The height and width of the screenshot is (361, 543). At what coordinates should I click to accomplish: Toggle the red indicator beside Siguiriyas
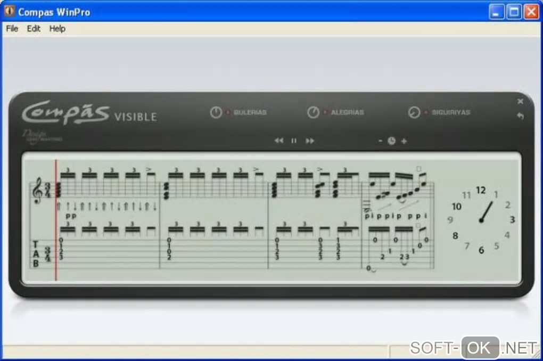(x=425, y=112)
